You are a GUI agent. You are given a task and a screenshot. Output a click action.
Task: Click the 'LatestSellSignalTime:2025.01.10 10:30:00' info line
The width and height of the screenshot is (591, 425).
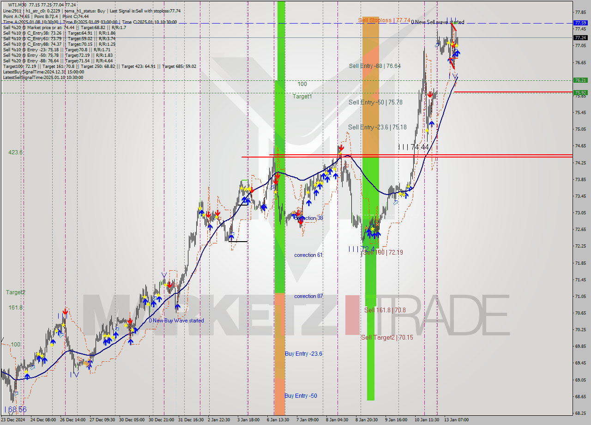pyautogui.click(x=43, y=78)
